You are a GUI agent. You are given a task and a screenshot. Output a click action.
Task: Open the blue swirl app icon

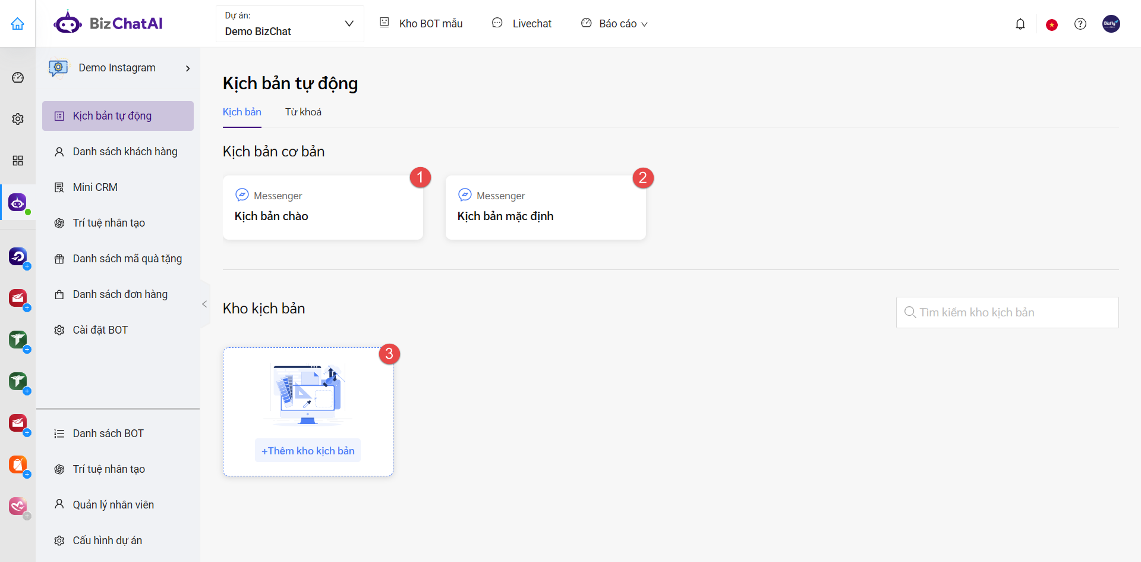[18, 256]
